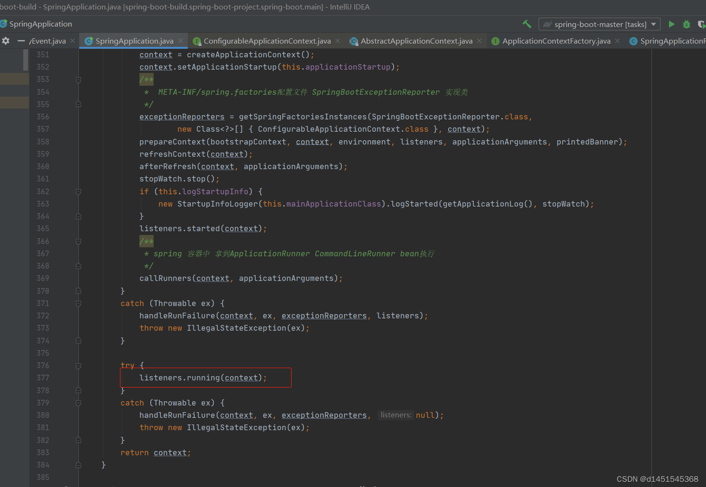The width and height of the screenshot is (706, 487).
Task: Click the fold end marker at line 382
Action: [79, 440]
